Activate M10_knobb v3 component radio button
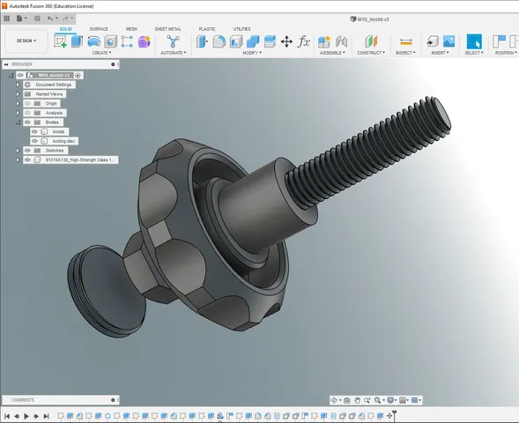 point(78,76)
